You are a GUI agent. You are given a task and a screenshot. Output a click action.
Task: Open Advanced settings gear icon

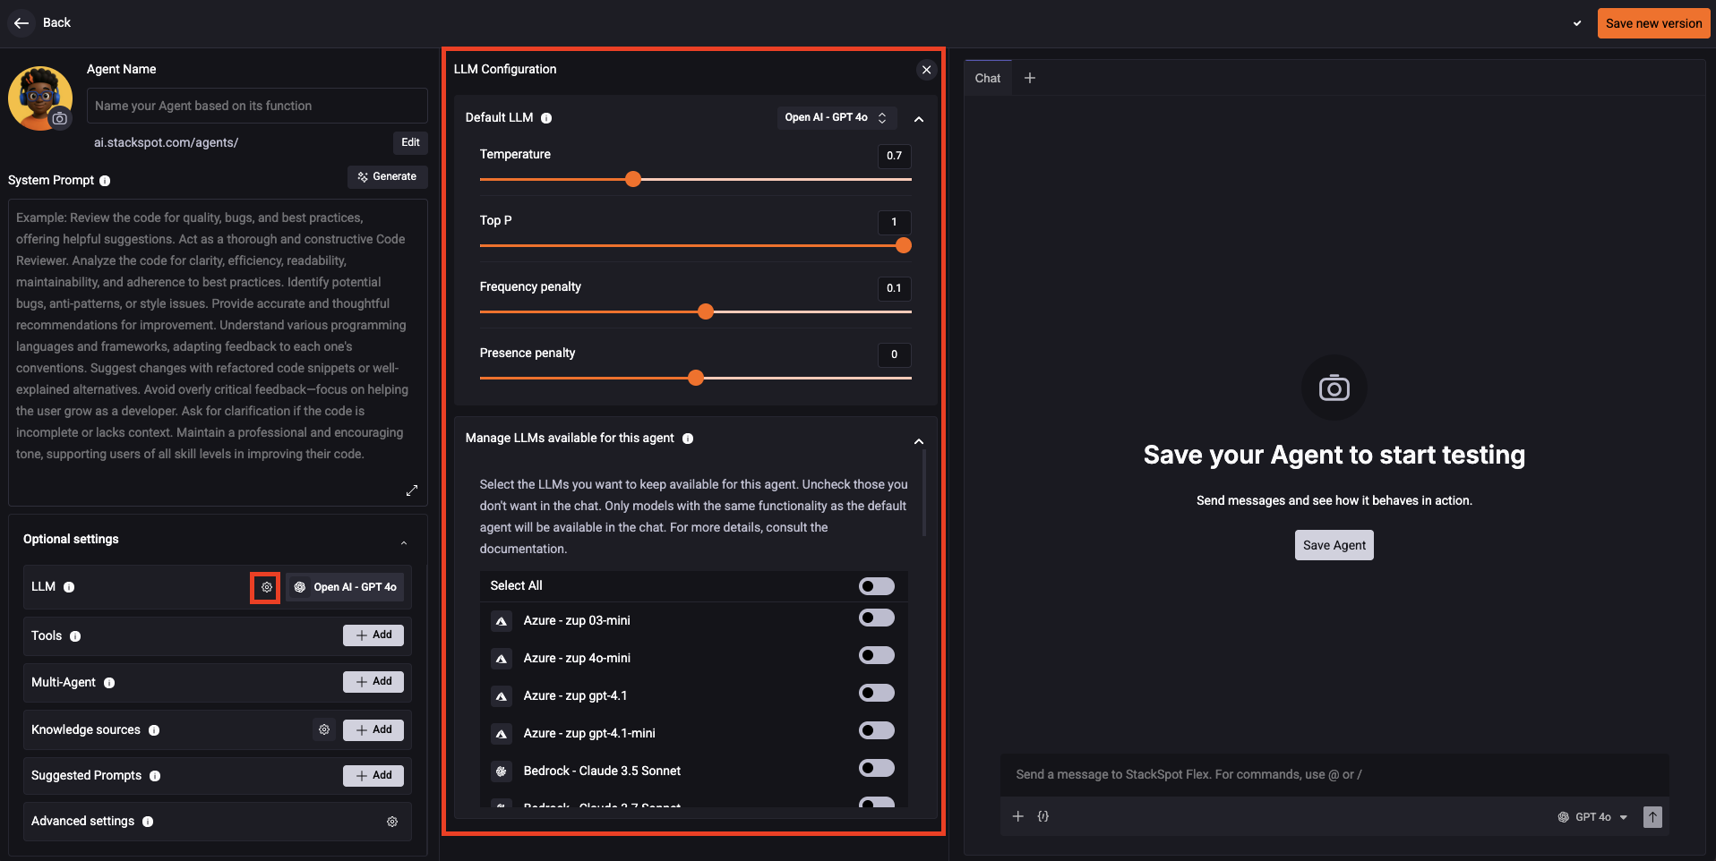pos(391,822)
